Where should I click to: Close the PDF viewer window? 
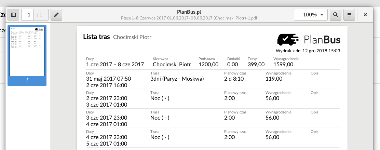pyautogui.click(x=365, y=15)
